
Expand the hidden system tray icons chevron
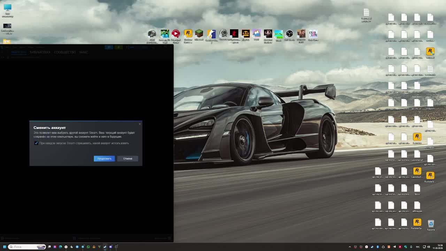(350, 247)
